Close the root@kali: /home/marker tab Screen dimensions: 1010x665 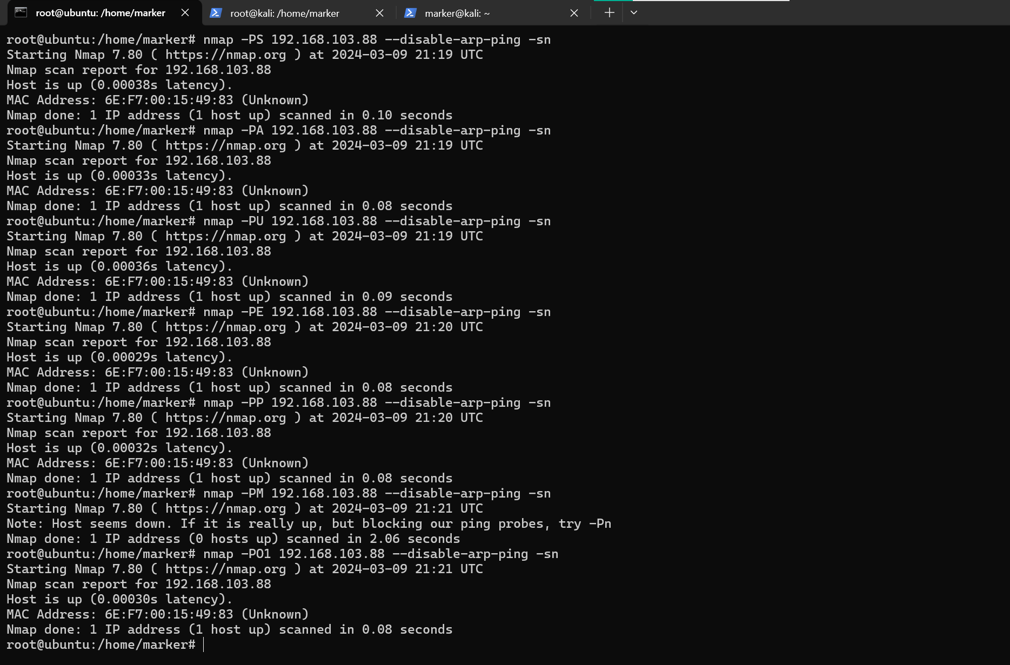pos(379,13)
